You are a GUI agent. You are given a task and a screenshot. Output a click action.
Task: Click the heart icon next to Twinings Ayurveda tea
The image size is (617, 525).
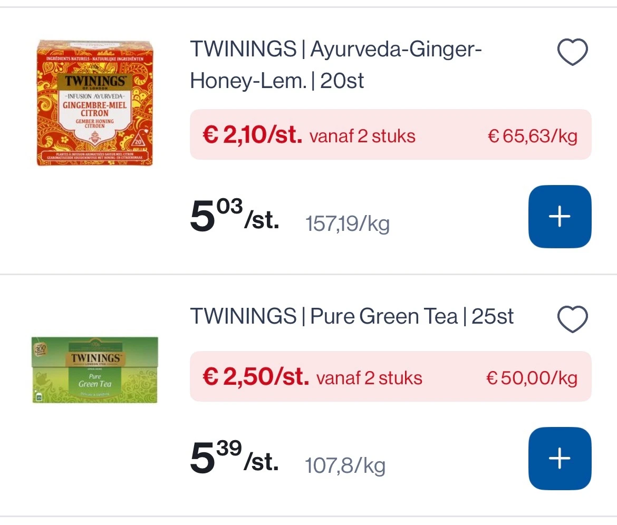click(x=573, y=51)
